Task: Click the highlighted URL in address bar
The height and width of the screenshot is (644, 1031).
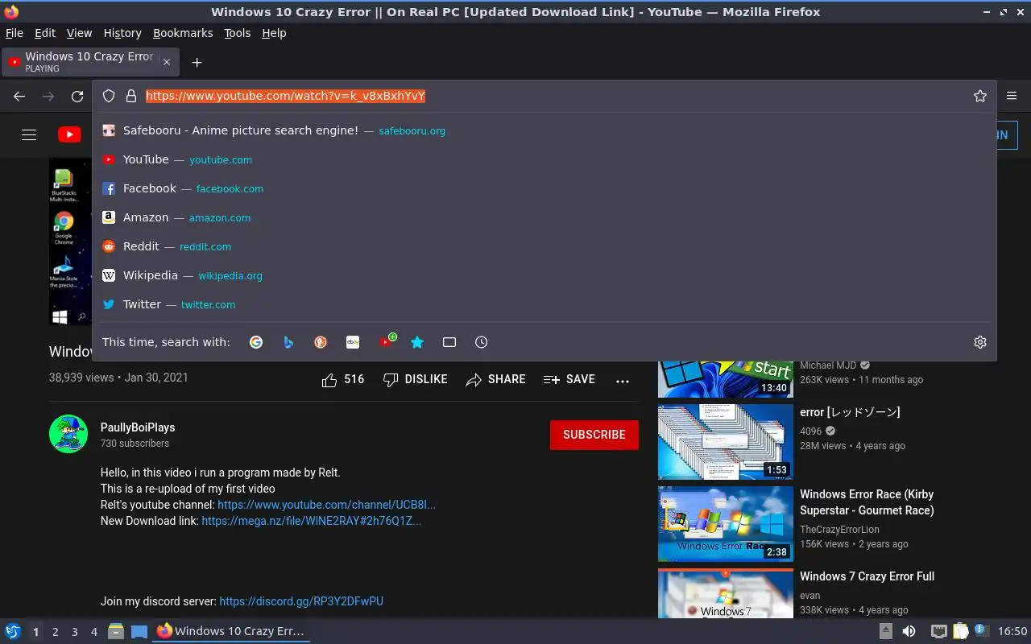Action: (x=285, y=96)
